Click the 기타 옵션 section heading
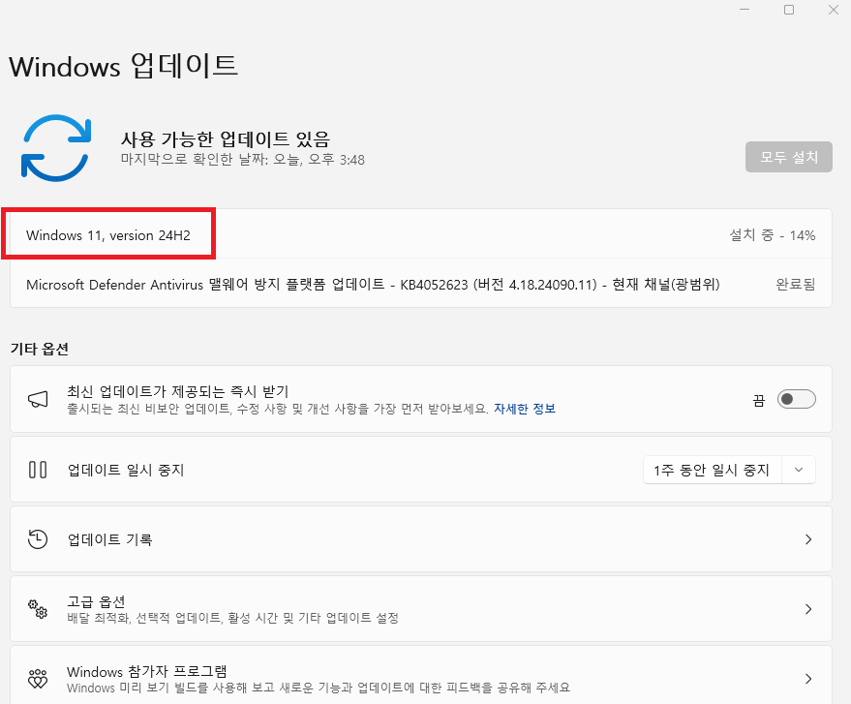The width and height of the screenshot is (851, 704). (40, 349)
